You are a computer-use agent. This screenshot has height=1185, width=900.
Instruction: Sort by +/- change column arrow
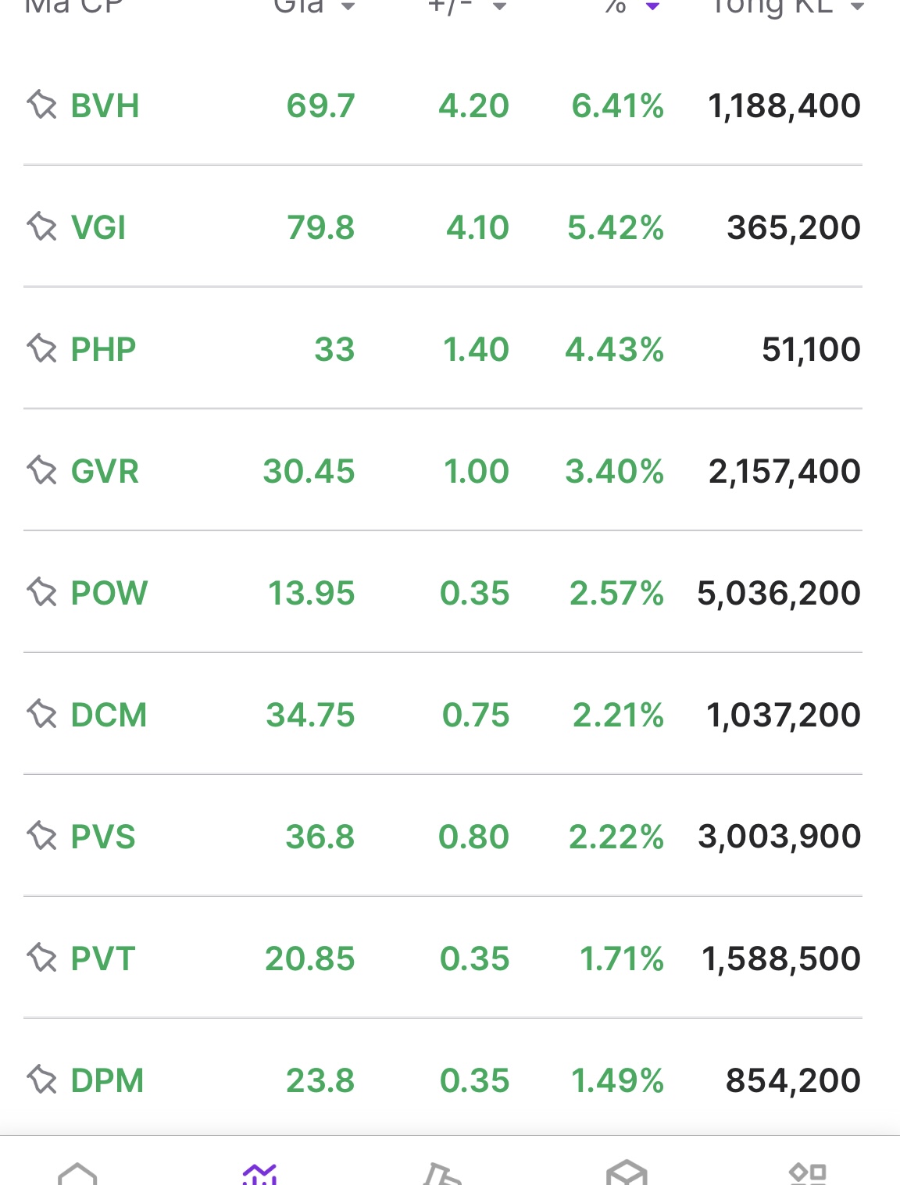coord(500,7)
